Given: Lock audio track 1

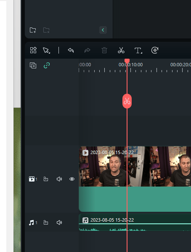Looking at the screenshot, I should tap(46, 222).
